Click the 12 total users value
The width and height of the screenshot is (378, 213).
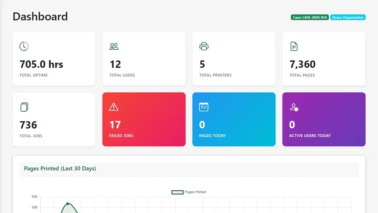pyautogui.click(x=115, y=64)
